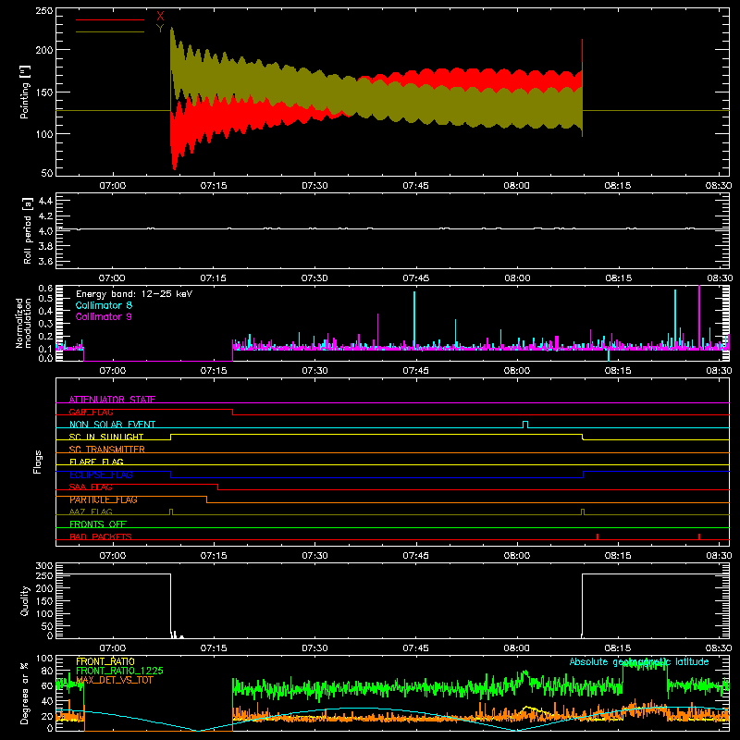Select the NON_SOLAR_EVENT flag label

coord(112,425)
